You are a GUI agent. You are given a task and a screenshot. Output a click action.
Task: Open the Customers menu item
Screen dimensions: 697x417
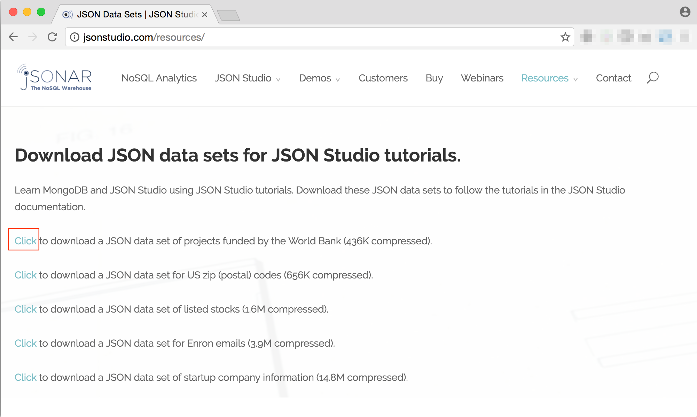[383, 78]
